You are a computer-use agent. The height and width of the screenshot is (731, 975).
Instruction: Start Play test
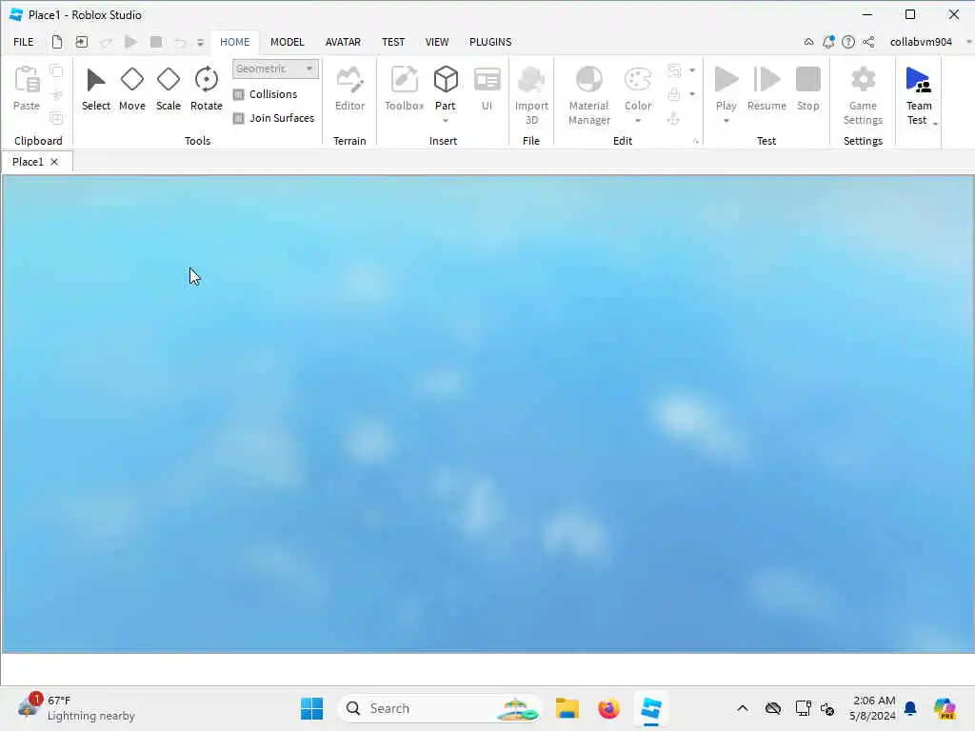coord(726,87)
